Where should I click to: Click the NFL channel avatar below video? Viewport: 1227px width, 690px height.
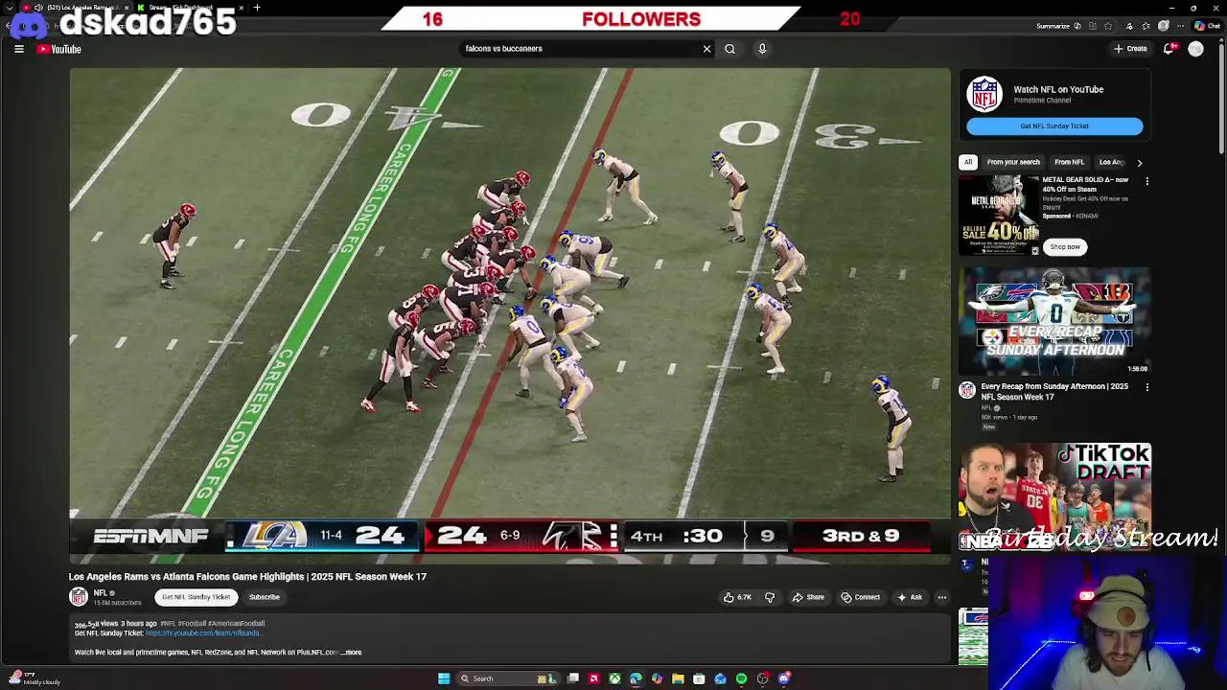point(79,597)
